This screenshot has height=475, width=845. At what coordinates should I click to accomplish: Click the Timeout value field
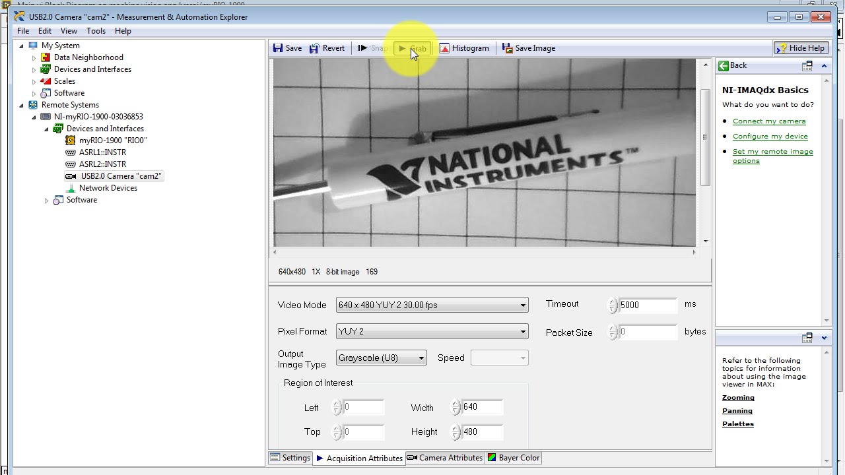pyautogui.click(x=648, y=305)
